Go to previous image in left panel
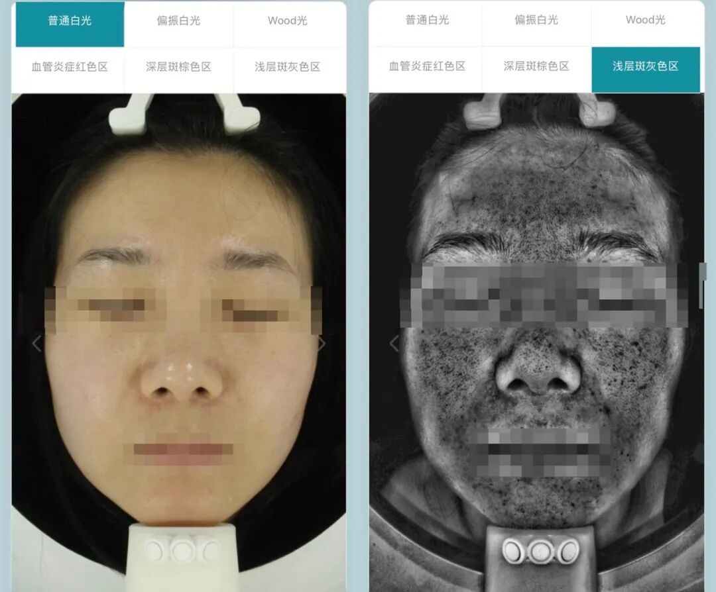The image size is (716, 592). pos(37,344)
